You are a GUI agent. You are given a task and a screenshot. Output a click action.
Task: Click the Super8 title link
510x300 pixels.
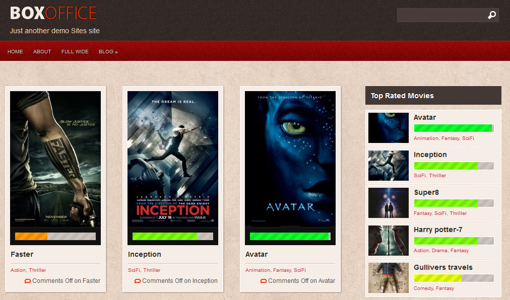tap(426, 192)
